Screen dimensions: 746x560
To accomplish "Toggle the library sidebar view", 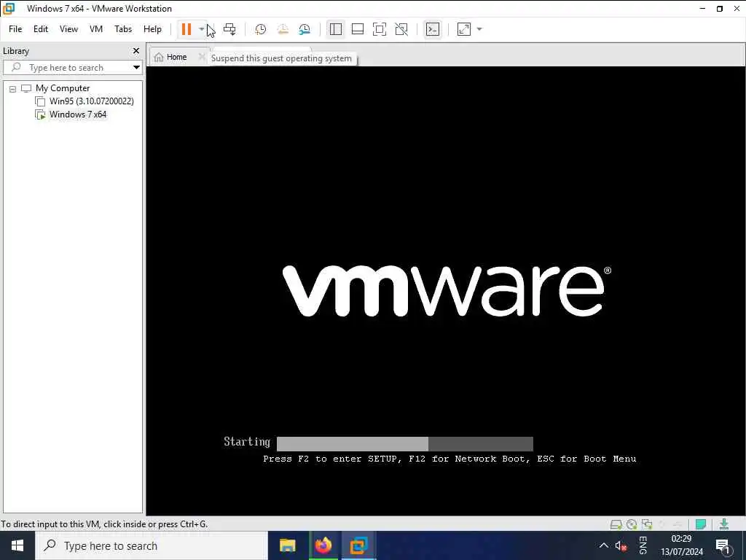I will 335,29.
